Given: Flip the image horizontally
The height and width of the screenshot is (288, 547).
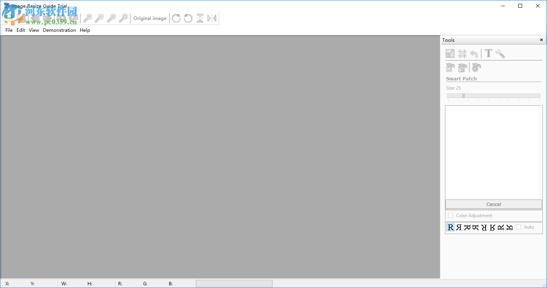Looking at the screenshot, I should (x=212, y=18).
